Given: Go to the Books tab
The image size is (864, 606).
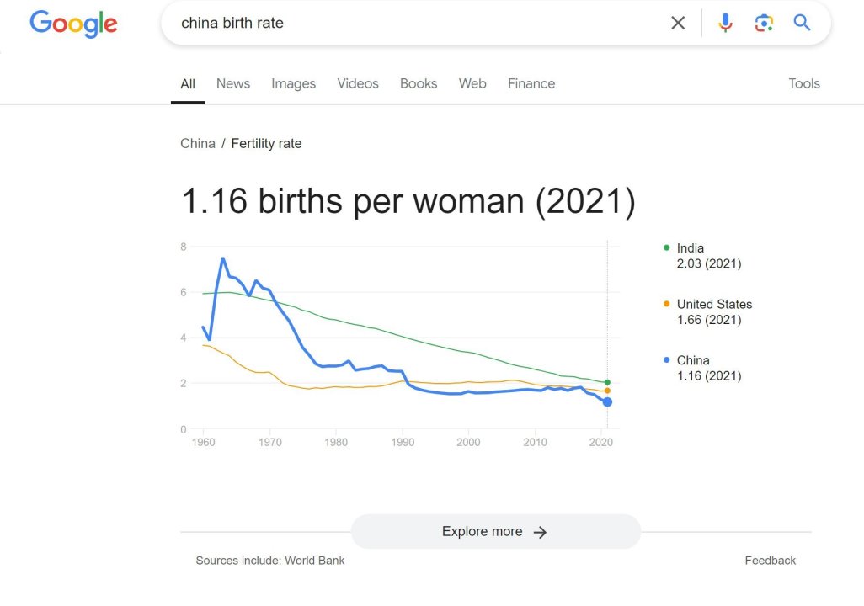Looking at the screenshot, I should click(x=419, y=83).
